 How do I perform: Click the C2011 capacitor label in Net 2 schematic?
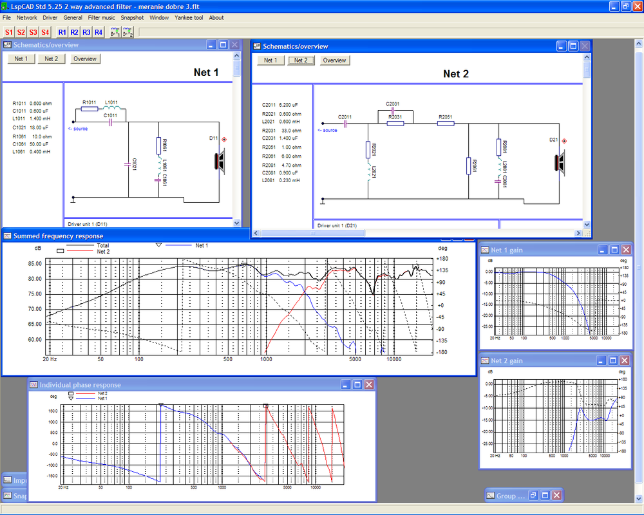point(345,117)
